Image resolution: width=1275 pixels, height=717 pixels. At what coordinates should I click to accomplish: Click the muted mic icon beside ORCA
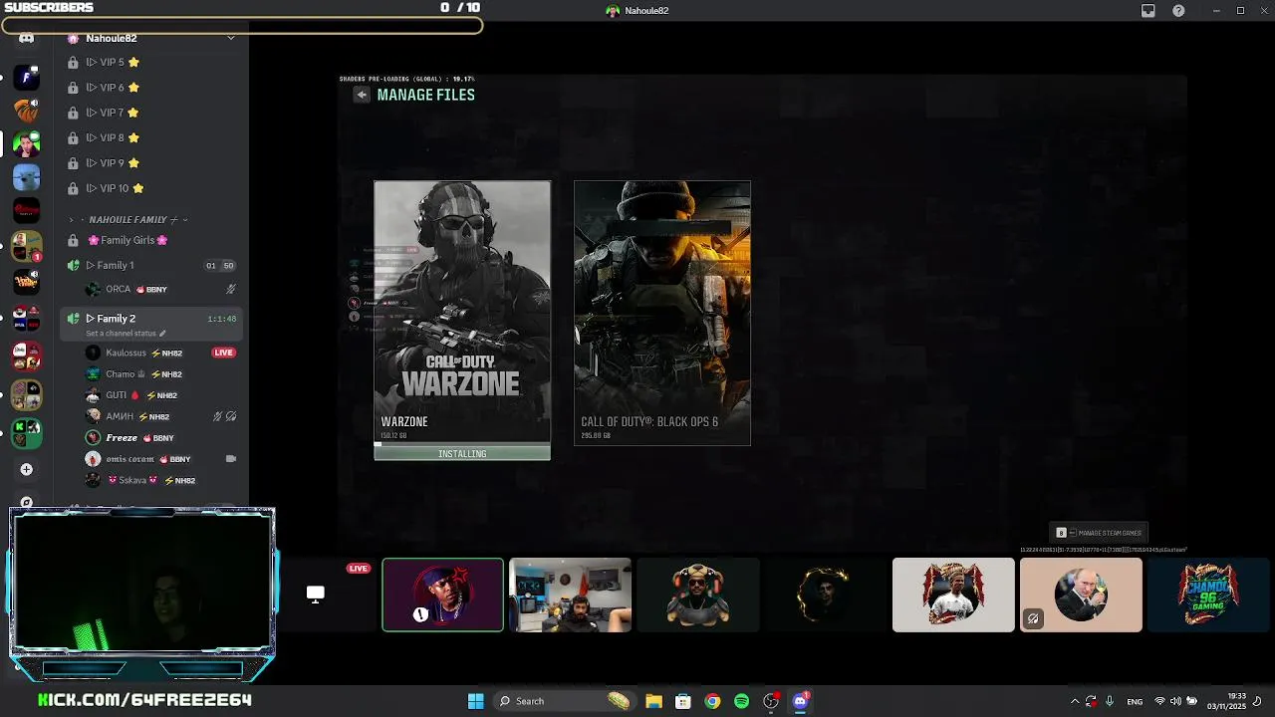(231, 289)
